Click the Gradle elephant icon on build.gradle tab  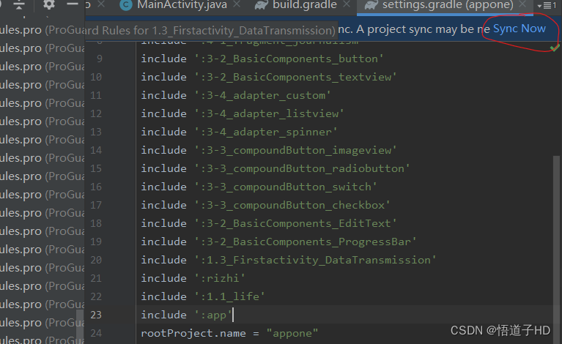pos(262,5)
